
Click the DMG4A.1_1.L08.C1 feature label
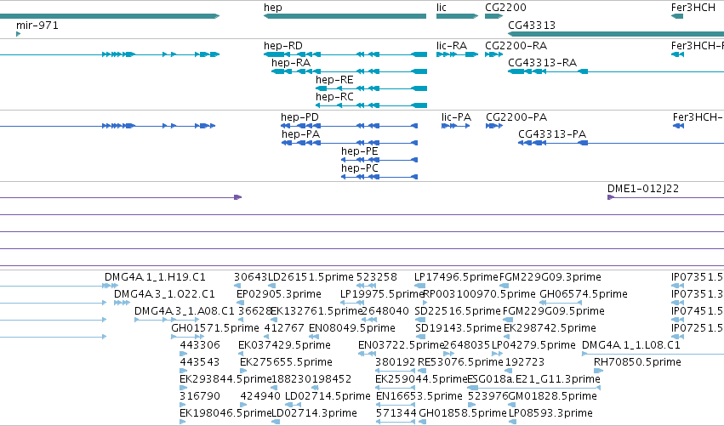pos(631,346)
